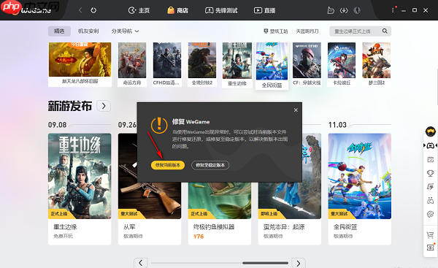Open the downloads manager icon
This screenshot has width=438, height=268.
coord(344,11)
